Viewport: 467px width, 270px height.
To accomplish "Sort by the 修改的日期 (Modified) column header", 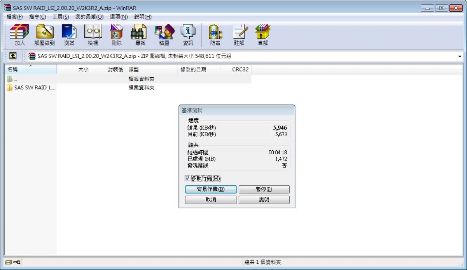I will point(199,69).
